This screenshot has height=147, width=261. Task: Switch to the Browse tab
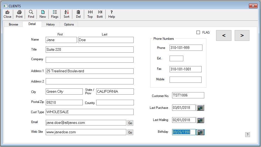[13, 24]
